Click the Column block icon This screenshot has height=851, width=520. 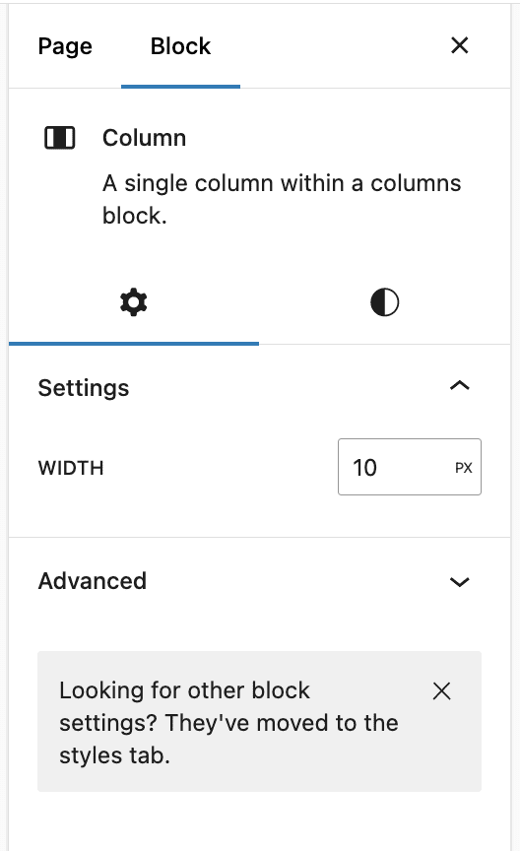pos(60,138)
